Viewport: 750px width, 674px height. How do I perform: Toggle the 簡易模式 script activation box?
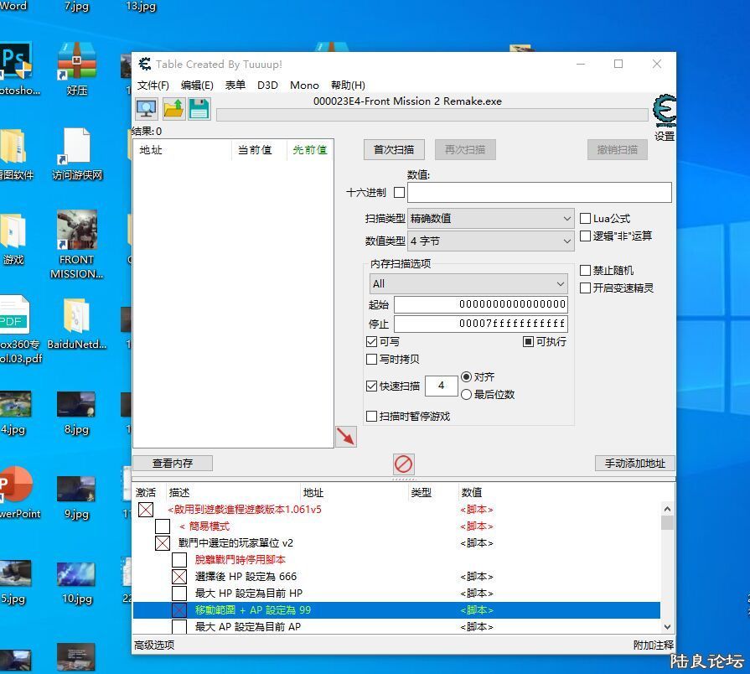click(x=163, y=526)
